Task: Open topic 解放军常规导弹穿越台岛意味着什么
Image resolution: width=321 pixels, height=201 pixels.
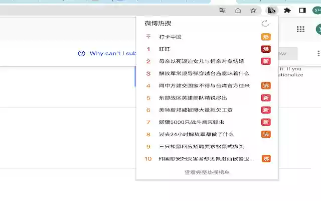Action: coord(204,73)
